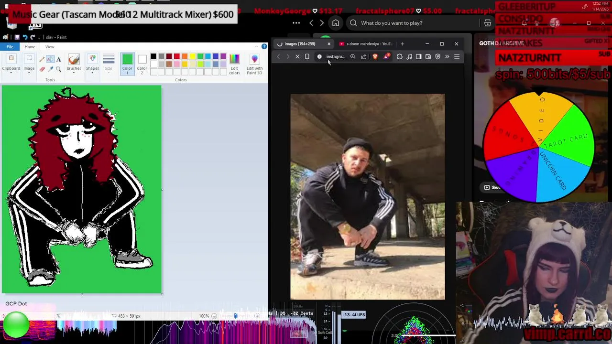Open the Shapes dropdown in Paint

92,64
